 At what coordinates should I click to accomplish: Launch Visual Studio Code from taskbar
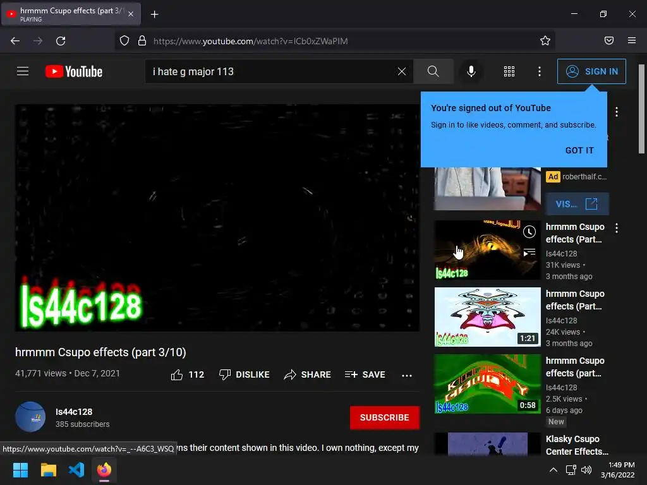click(x=76, y=470)
